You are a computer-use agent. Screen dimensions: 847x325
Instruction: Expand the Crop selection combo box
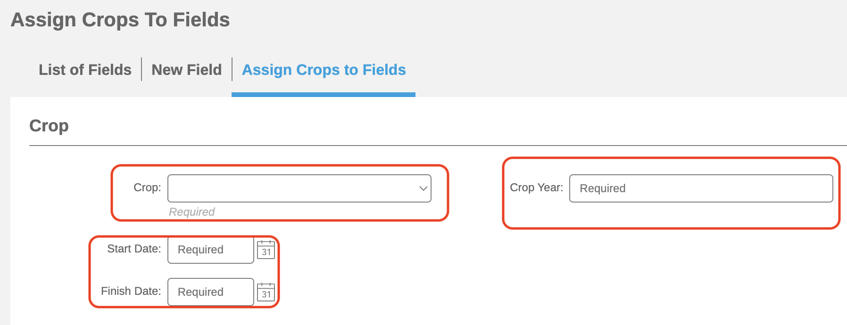(299, 188)
